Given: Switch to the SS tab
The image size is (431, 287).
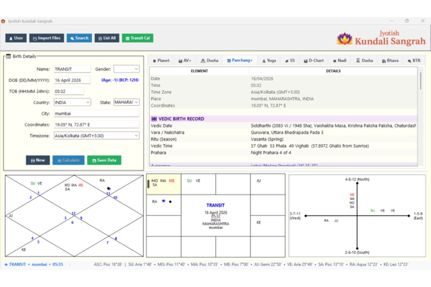Looking at the screenshot, I should click(290, 61).
